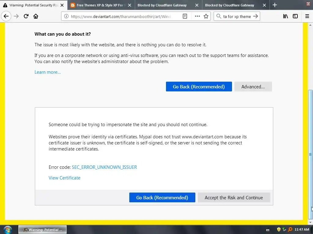The width and height of the screenshot is (313, 234).
Task: Close the Warning: Potential Security Risk tab
Action: click(x=62, y=5)
